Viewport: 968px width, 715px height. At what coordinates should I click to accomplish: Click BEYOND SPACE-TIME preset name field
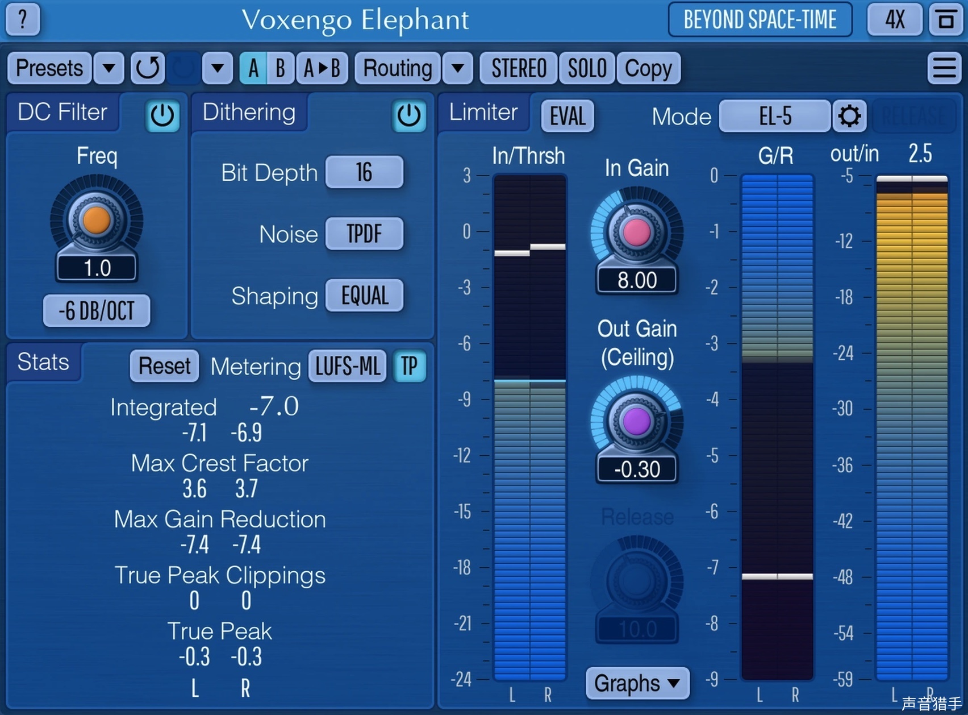point(760,19)
